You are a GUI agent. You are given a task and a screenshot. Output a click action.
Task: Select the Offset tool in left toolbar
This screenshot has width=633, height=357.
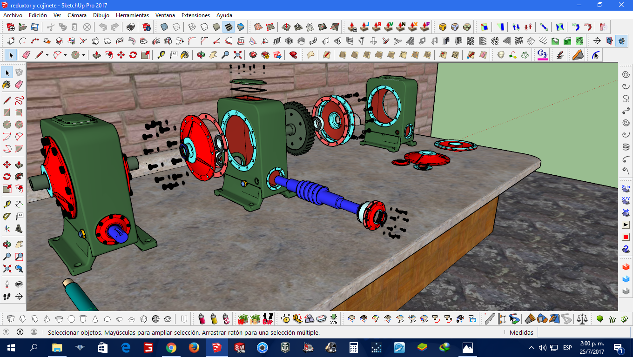[19, 189]
